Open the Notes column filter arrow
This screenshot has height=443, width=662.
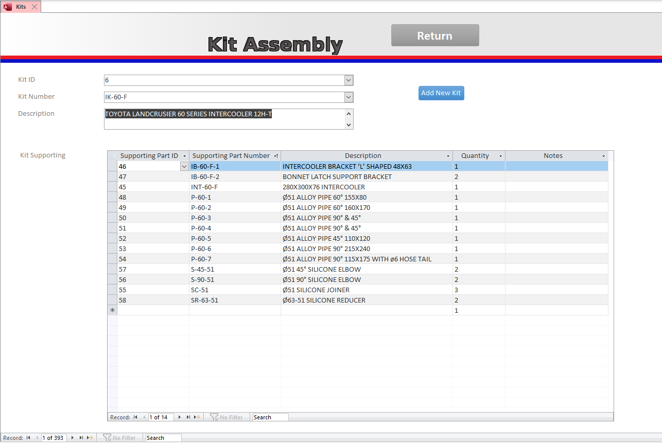pos(603,156)
